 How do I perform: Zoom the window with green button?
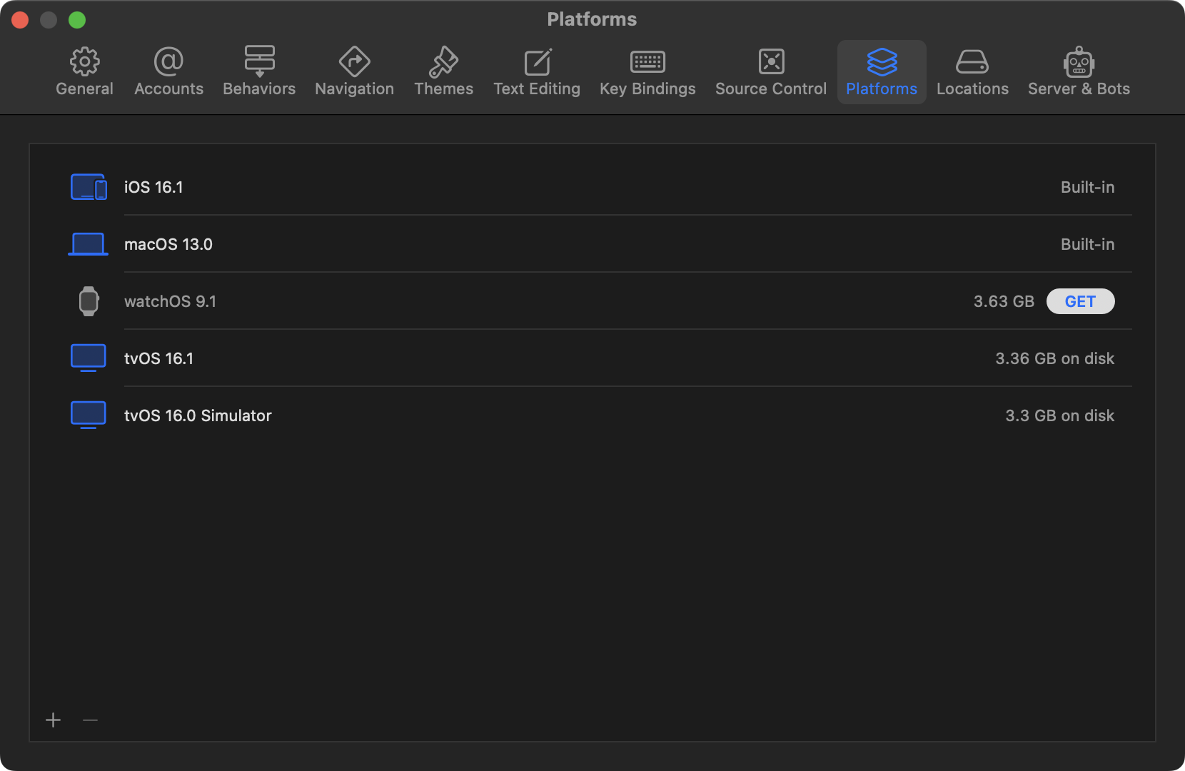[77, 20]
